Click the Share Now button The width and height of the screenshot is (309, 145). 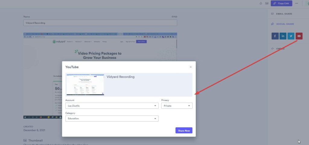click(184, 131)
